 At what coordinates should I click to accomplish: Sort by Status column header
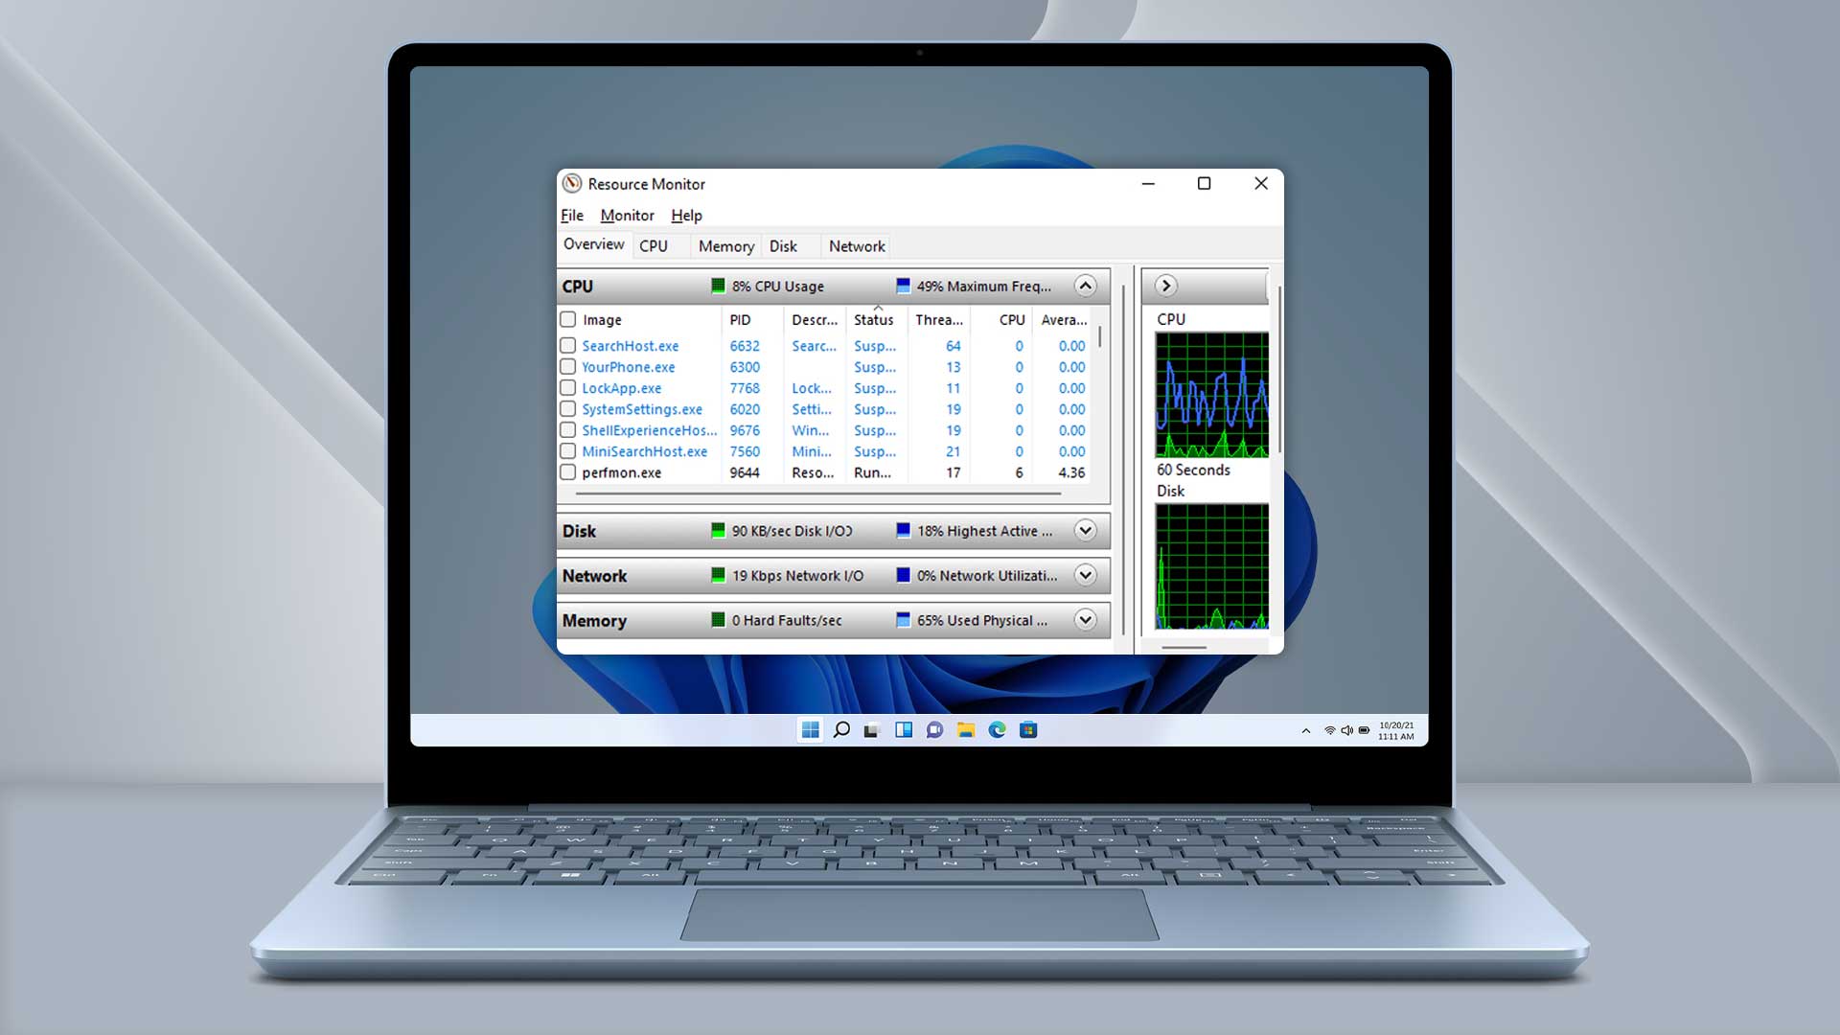(x=877, y=319)
